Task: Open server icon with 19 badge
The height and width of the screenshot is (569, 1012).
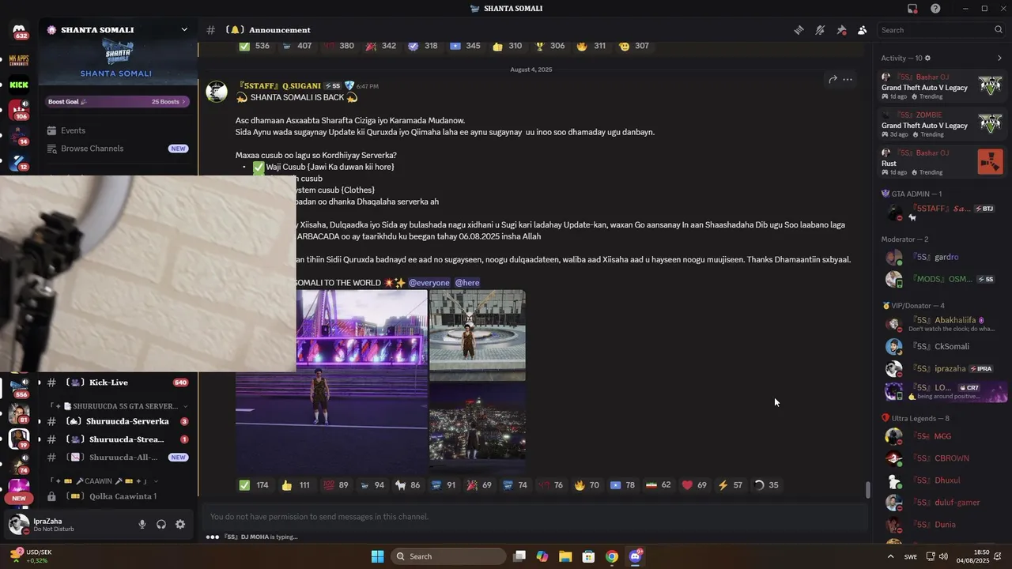Action: tap(19, 439)
